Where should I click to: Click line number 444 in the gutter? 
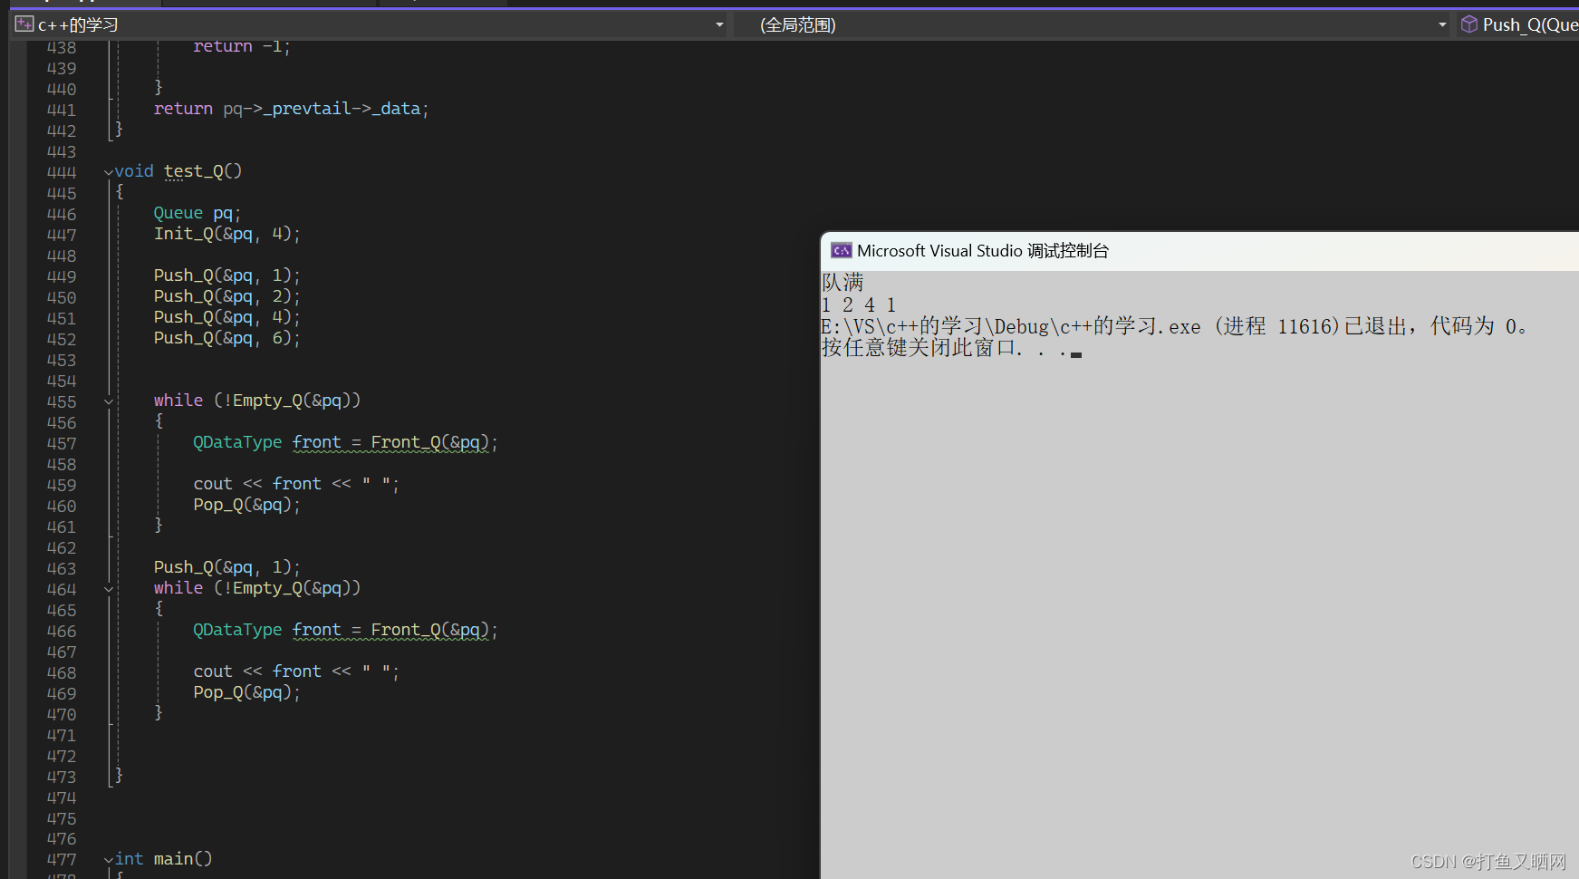click(62, 172)
